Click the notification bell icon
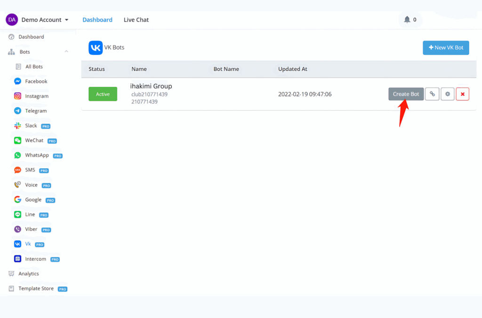482x318 pixels. (407, 20)
